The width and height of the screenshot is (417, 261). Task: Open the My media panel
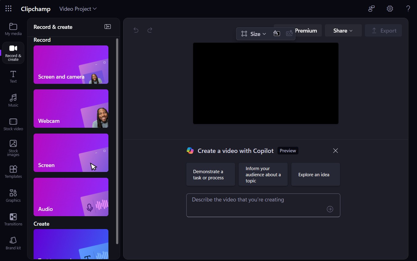(13, 29)
